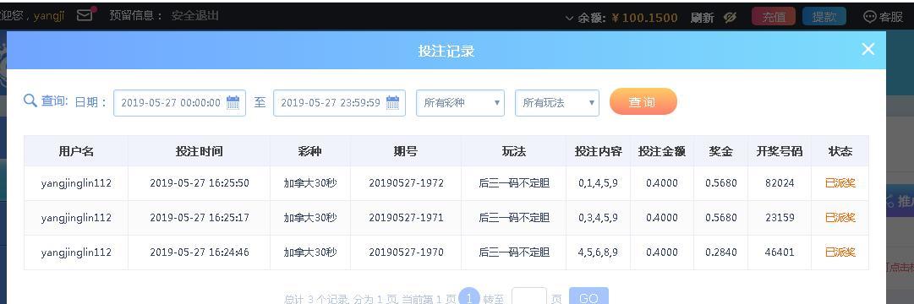Click end date field 2019-05-27 23:59:59

[x=339, y=103]
